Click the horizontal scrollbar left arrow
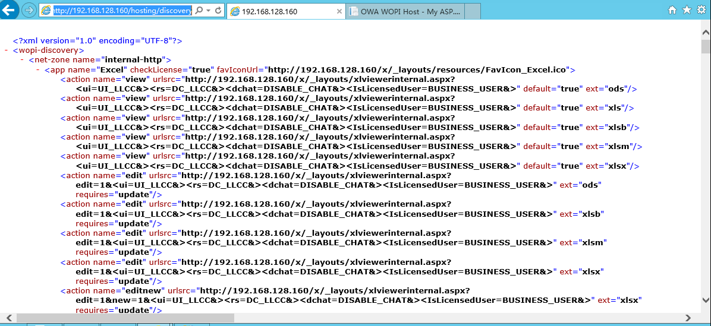The image size is (711, 326). click(x=9, y=318)
